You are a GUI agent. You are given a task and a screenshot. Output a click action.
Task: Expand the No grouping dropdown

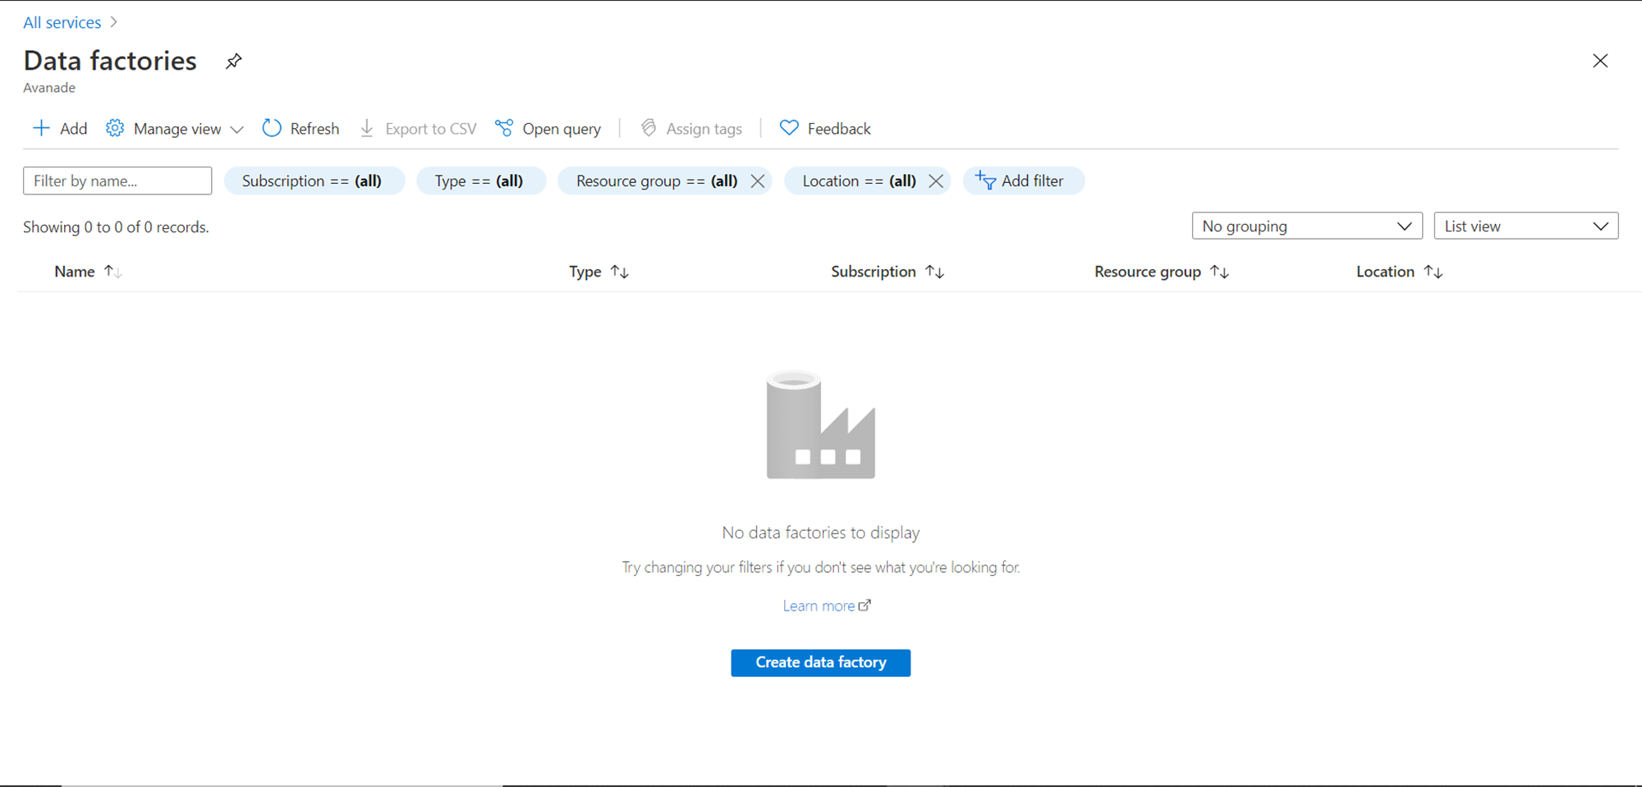pyautogui.click(x=1307, y=226)
